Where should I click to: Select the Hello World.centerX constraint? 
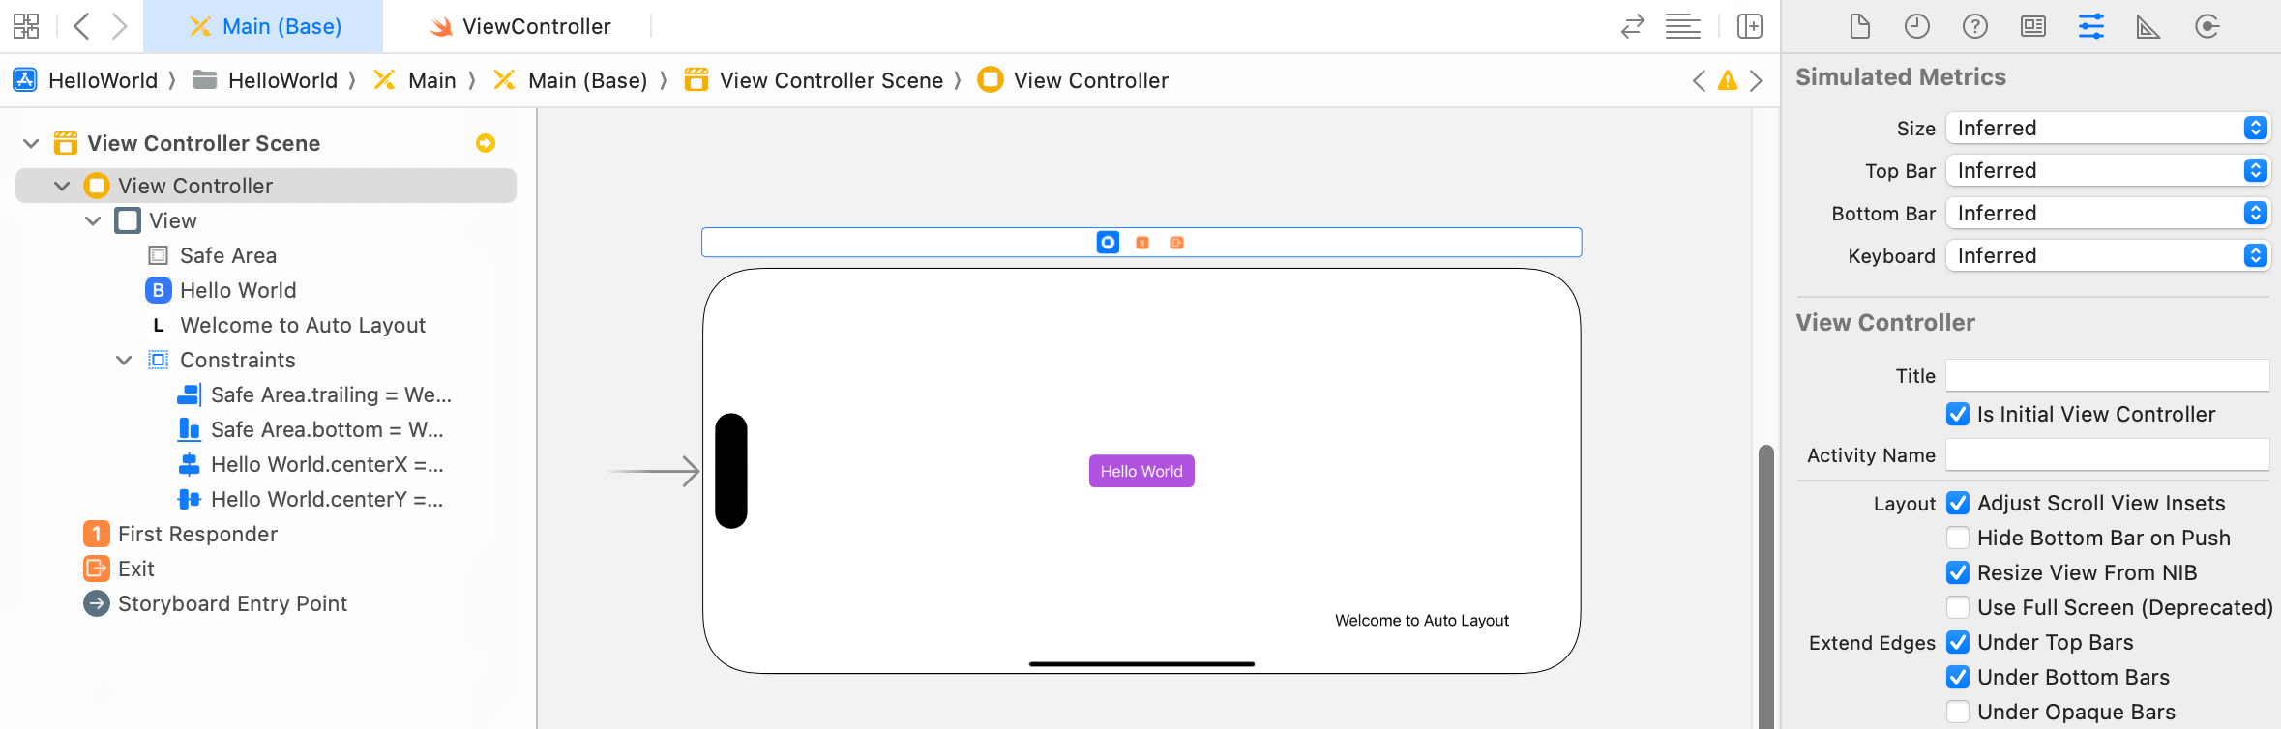326,464
